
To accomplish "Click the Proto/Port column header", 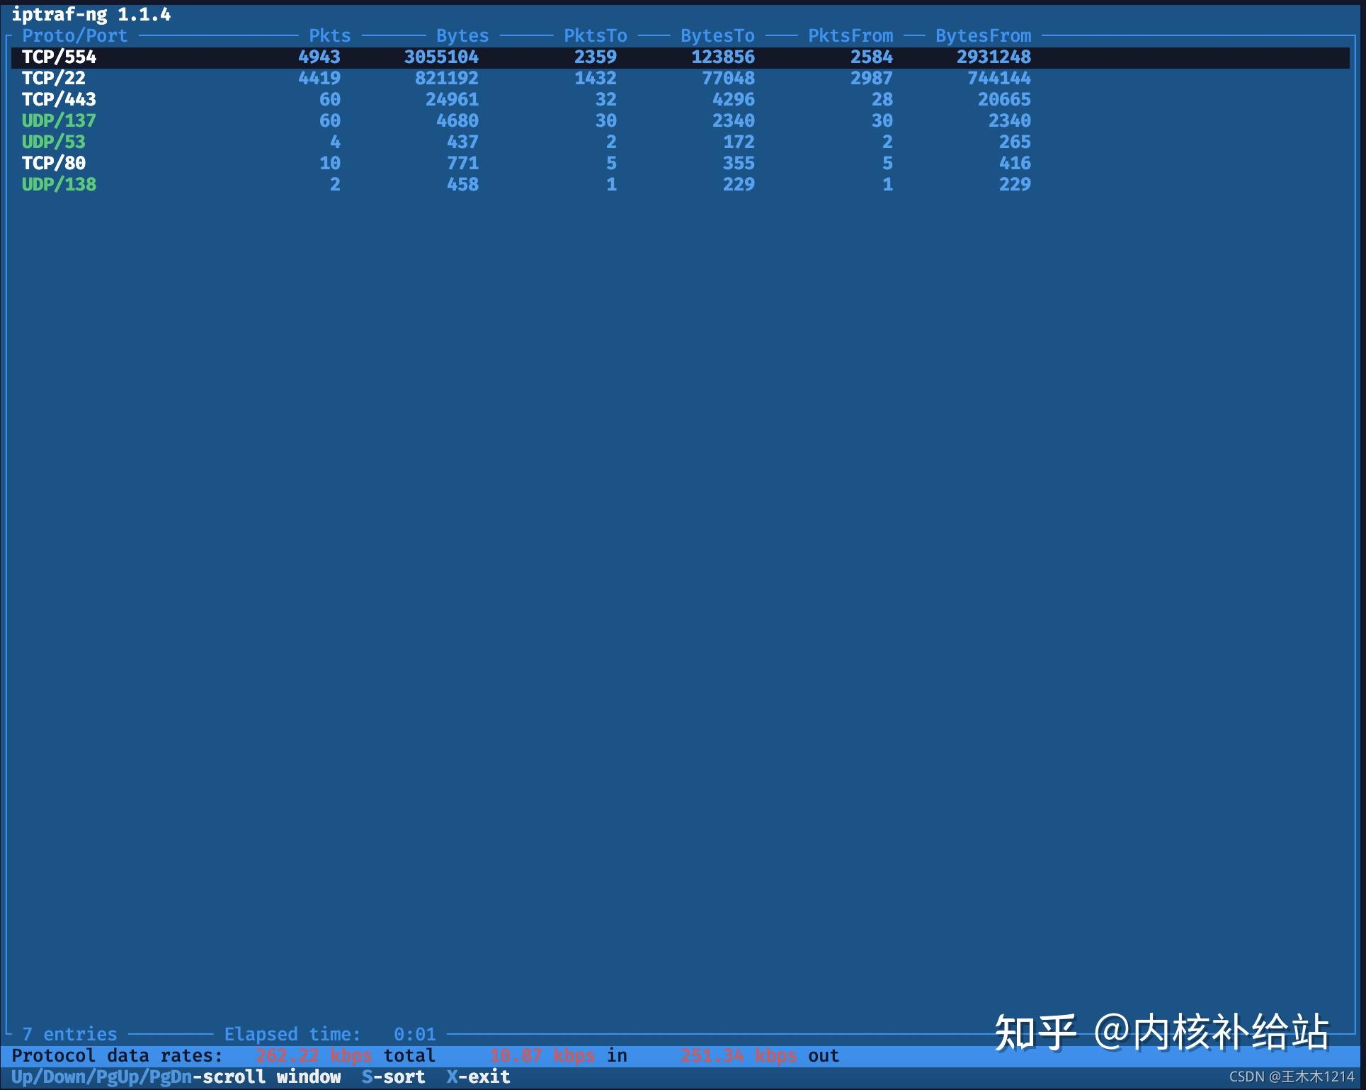I will 75,36.
